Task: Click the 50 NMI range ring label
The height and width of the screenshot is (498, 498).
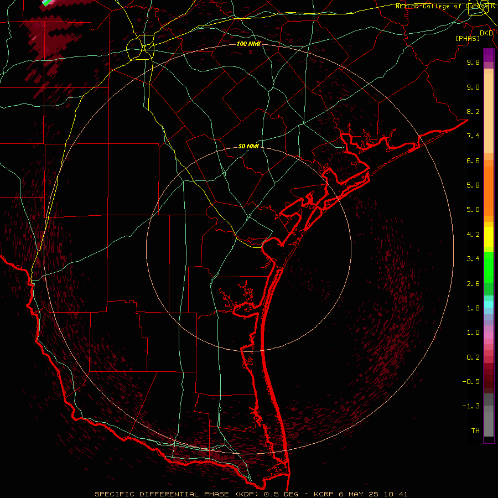Action: click(248, 146)
